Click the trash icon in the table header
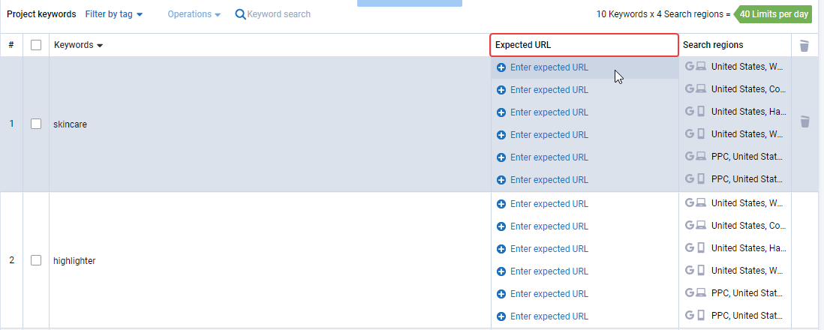The image size is (824, 330). (x=804, y=46)
